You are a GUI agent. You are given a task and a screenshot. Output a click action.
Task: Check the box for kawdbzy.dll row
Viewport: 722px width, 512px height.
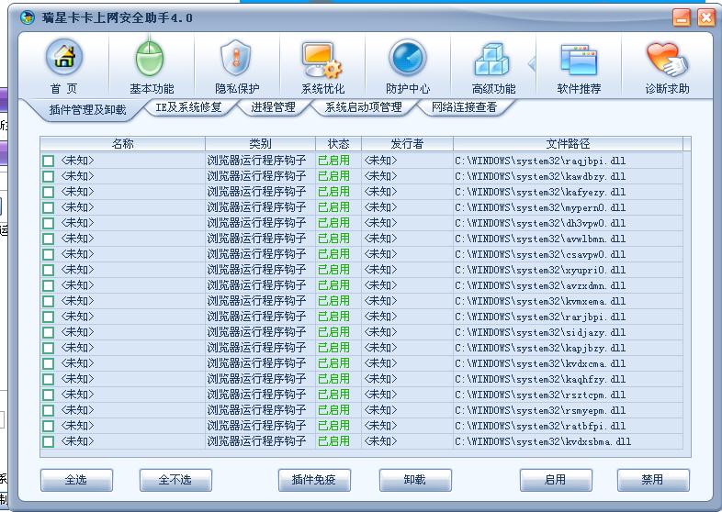48,176
